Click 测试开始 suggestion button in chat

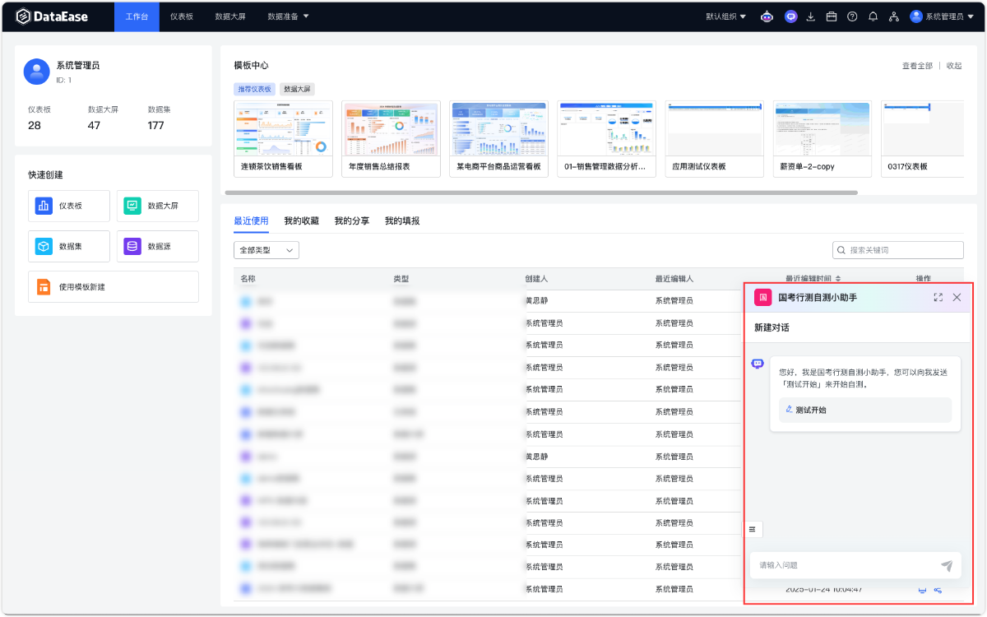pos(865,410)
